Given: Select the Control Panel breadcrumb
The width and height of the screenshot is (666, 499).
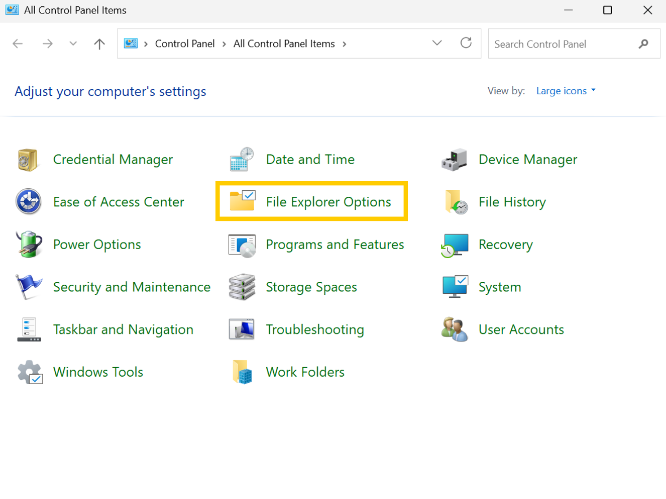Looking at the screenshot, I should click(185, 44).
